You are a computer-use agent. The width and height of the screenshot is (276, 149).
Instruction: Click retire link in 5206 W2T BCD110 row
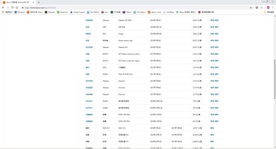pos(212,74)
